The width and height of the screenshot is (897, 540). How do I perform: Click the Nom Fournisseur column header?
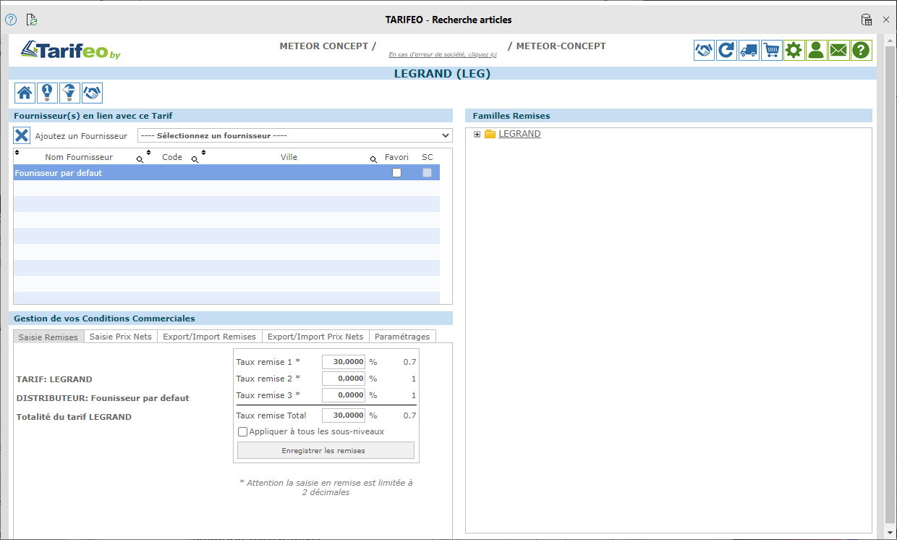[x=79, y=157]
